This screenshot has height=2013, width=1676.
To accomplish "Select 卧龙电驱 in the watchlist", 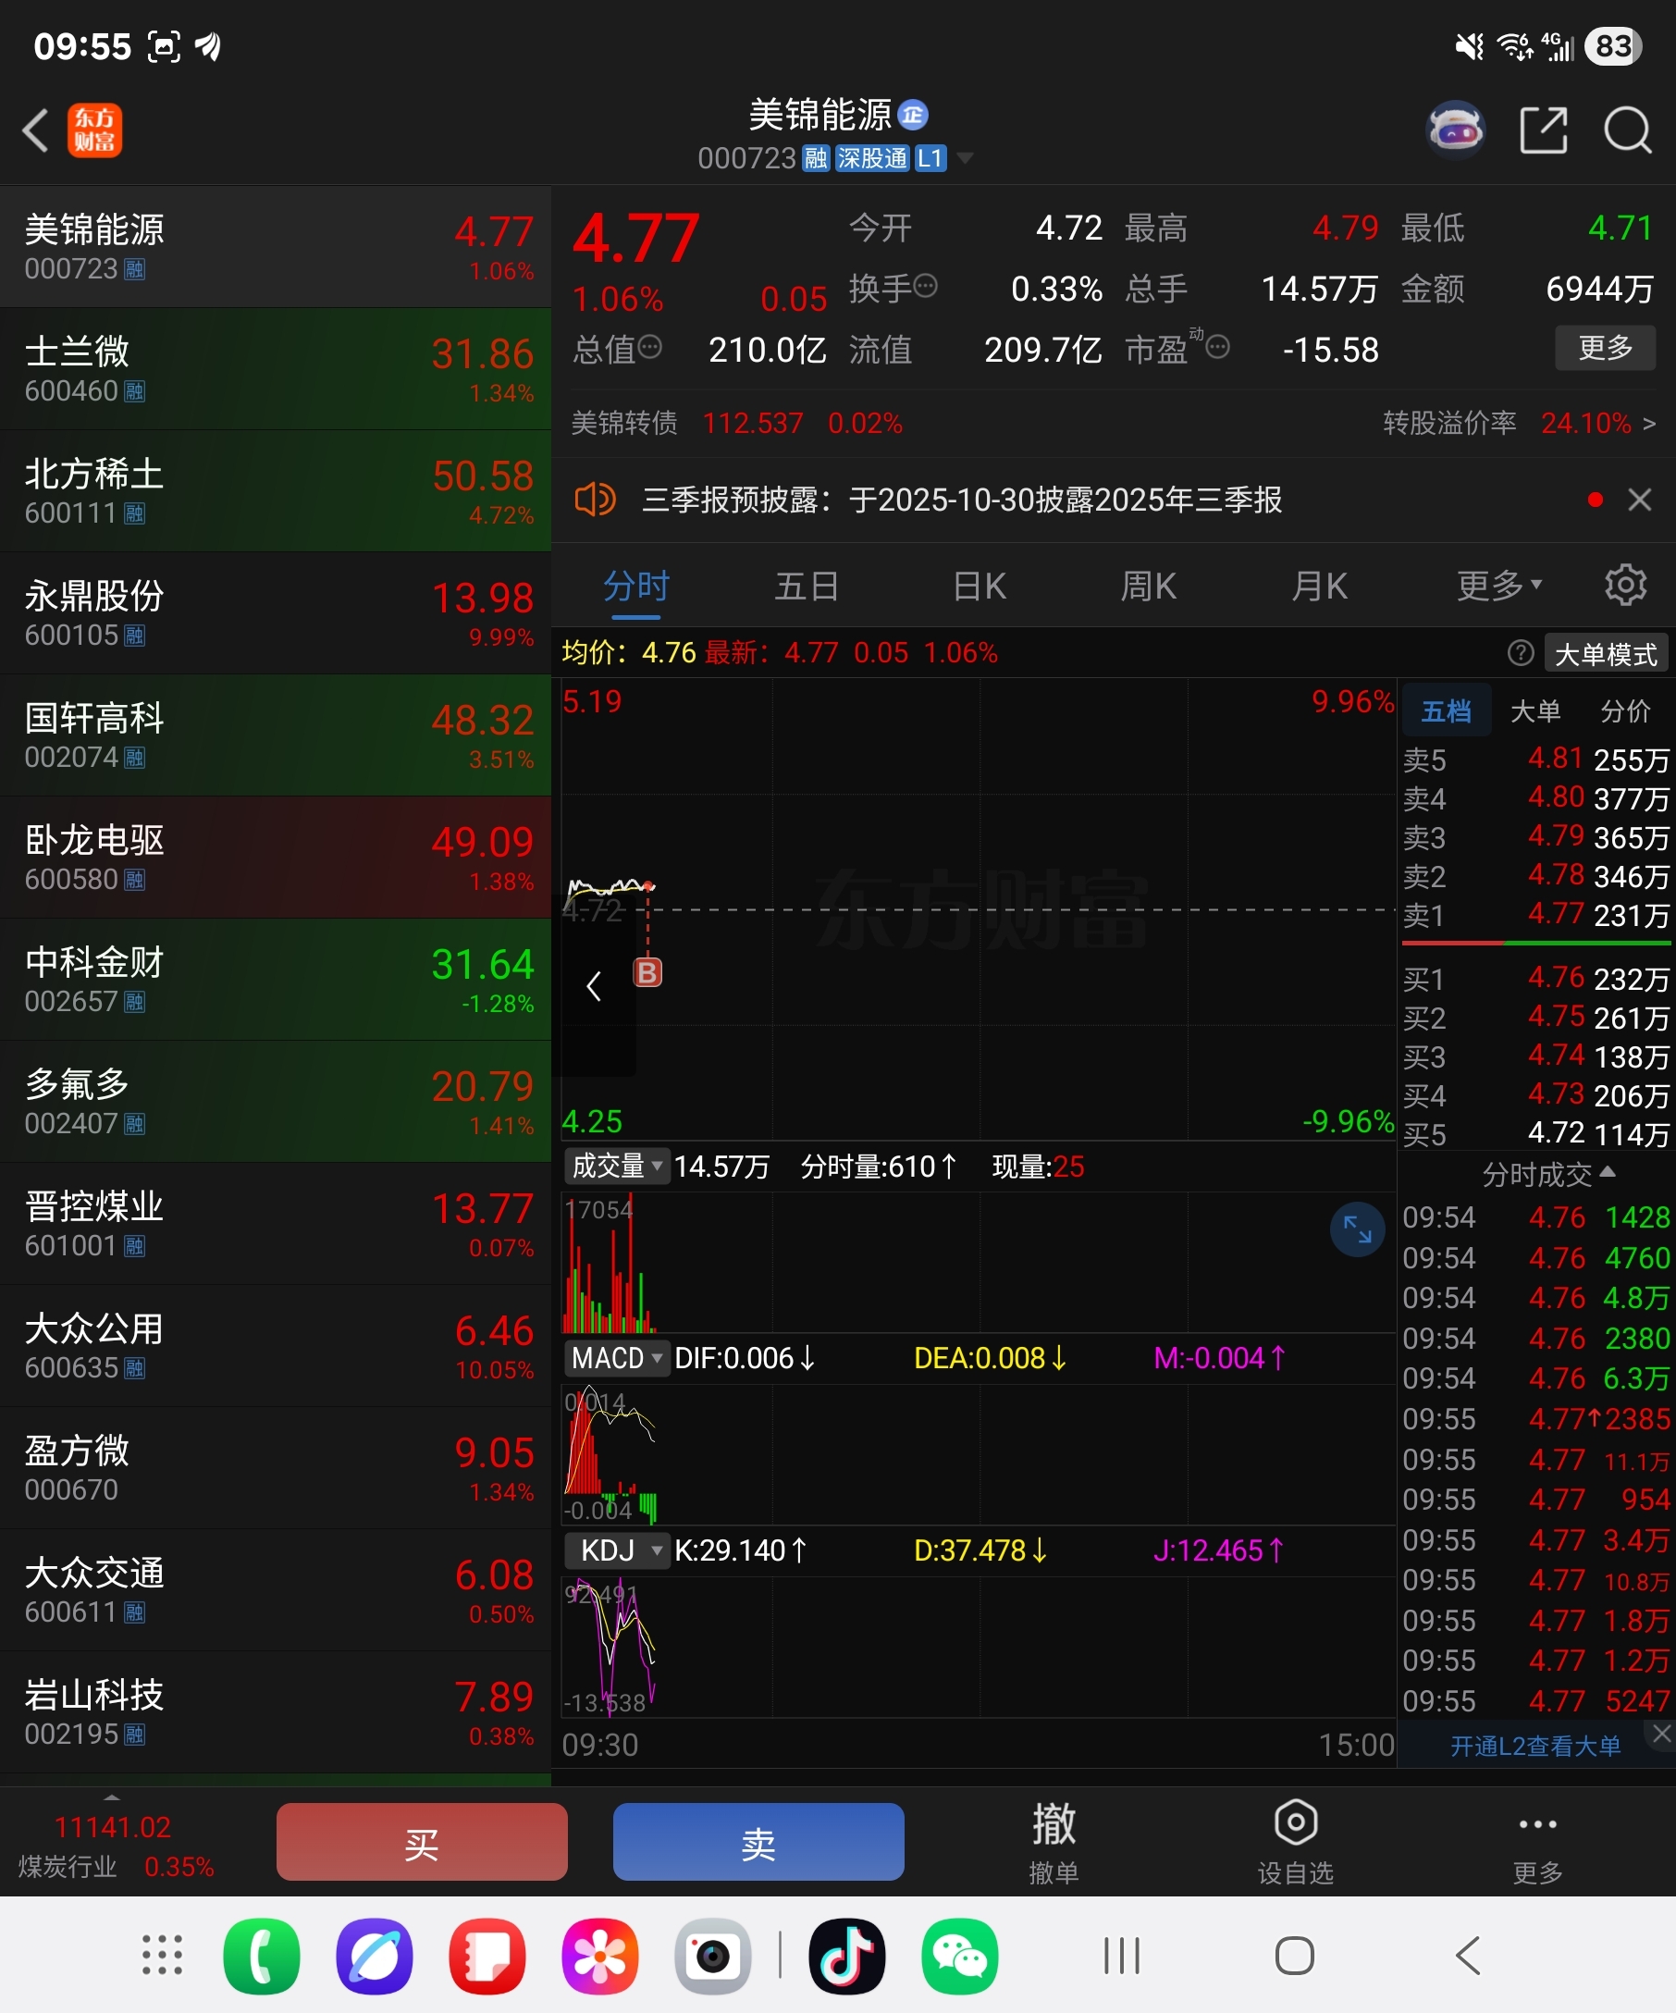I will click(276, 857).
